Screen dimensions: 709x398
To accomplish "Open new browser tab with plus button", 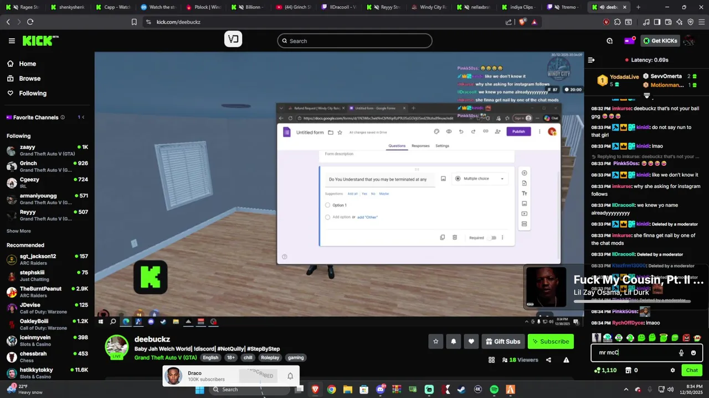I will (x=638, y=7).
